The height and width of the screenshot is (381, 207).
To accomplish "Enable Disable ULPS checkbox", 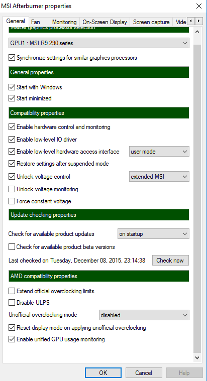I will (12, 303).
